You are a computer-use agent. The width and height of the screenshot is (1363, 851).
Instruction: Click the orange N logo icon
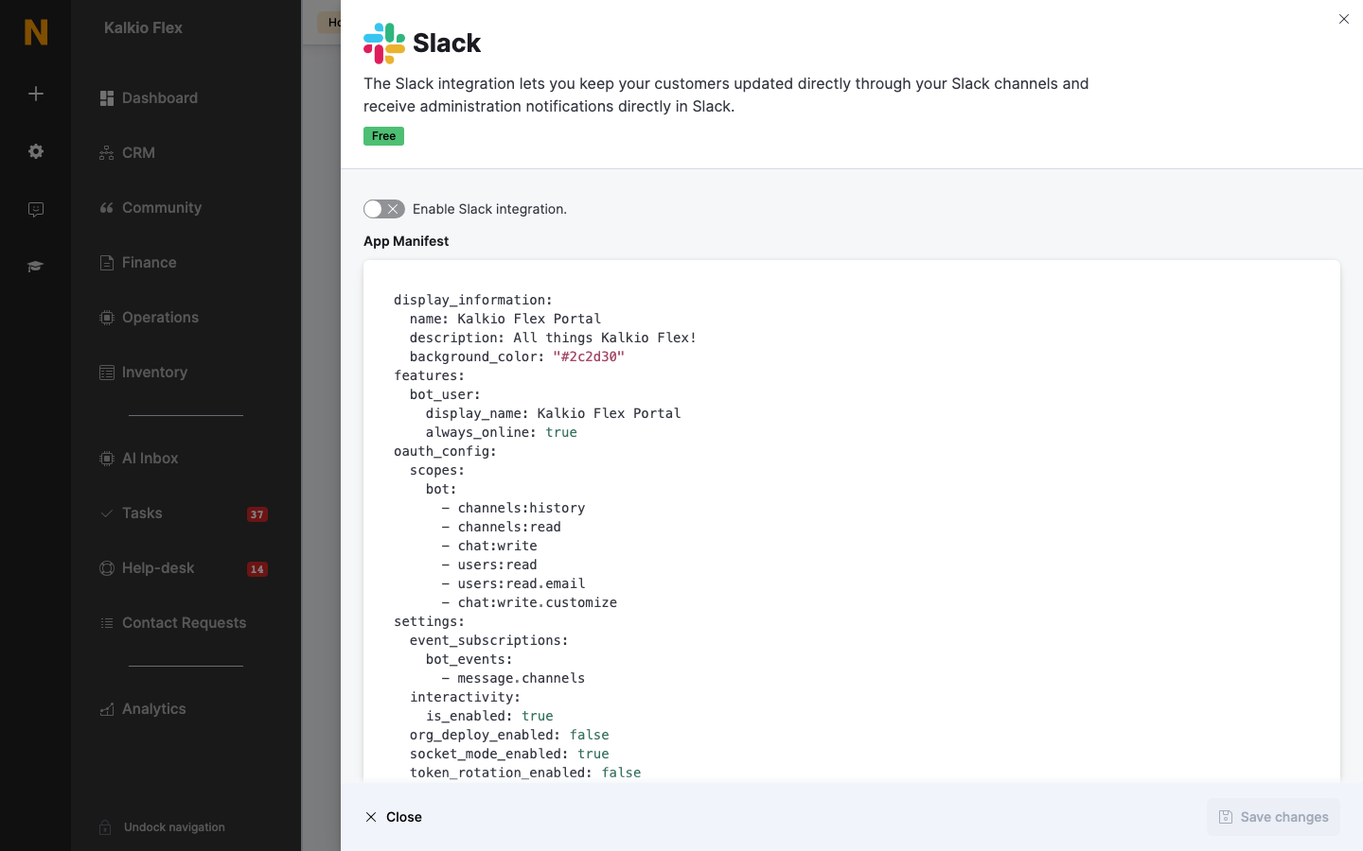coord(36,32)
